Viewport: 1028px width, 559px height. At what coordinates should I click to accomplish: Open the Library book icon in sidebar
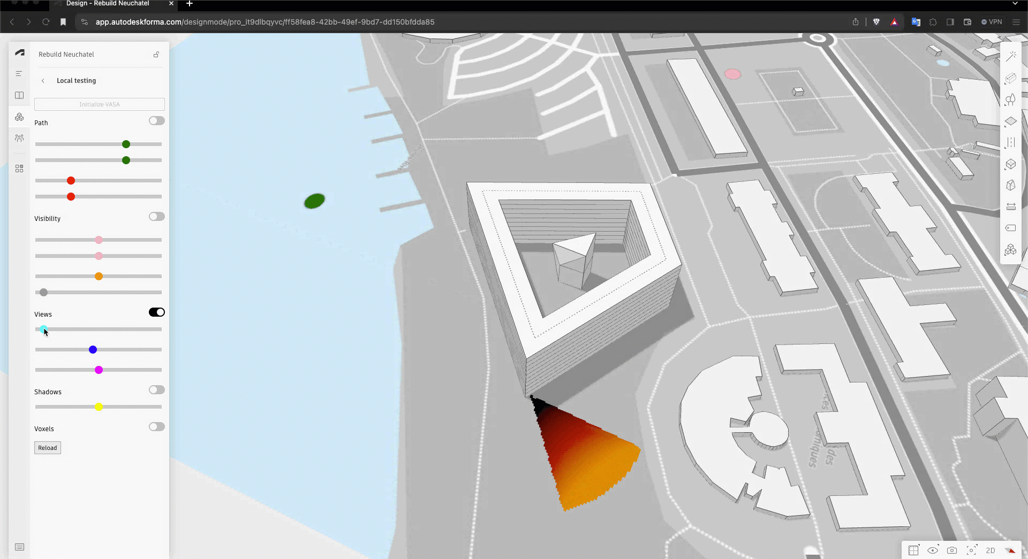tap(19, 95)
